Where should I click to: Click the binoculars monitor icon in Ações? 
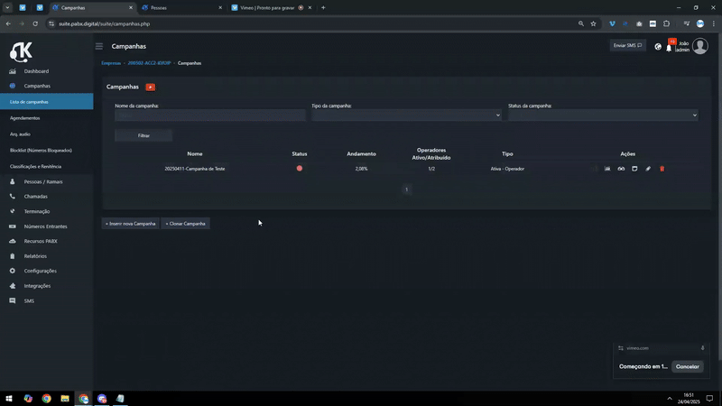click(x=621, y=169)
